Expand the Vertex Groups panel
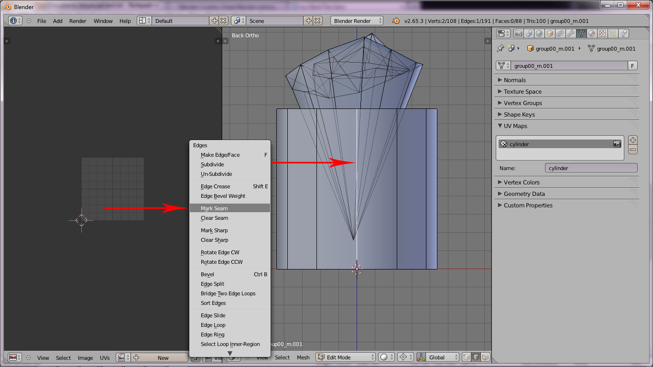This screenshot has width=653, height=367. pyautogui.click(x=522, y=103)
